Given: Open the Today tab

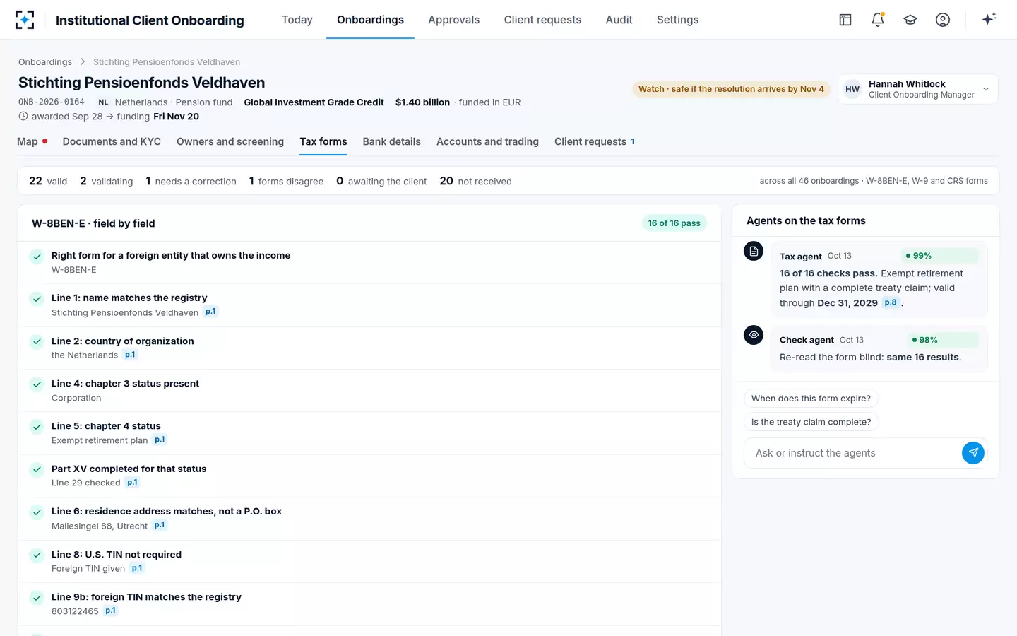Looking at the screenshot, I should (297, 20).
